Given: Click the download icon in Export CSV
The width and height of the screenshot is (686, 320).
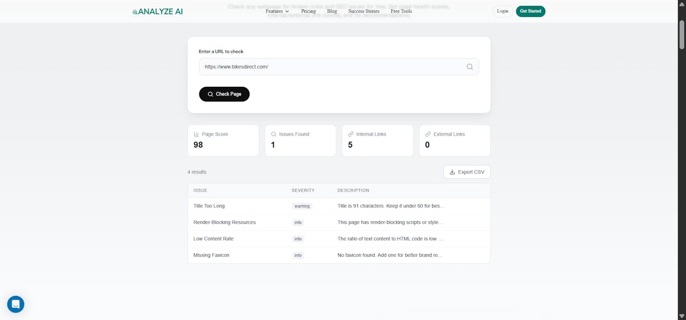Looking at the screenshot, I should point(452,172).
